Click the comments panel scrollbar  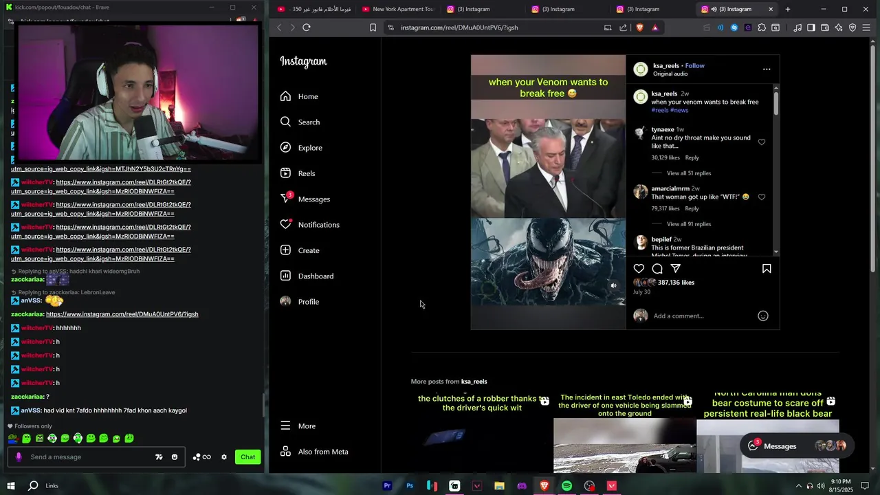(x=776, y=103)
